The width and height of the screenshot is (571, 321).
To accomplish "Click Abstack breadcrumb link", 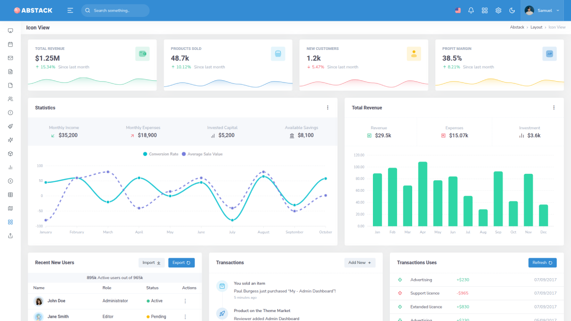I will [517, 27].
